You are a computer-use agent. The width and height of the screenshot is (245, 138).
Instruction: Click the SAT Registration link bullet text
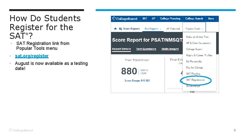pyautogui.click(x=43, y=46)
